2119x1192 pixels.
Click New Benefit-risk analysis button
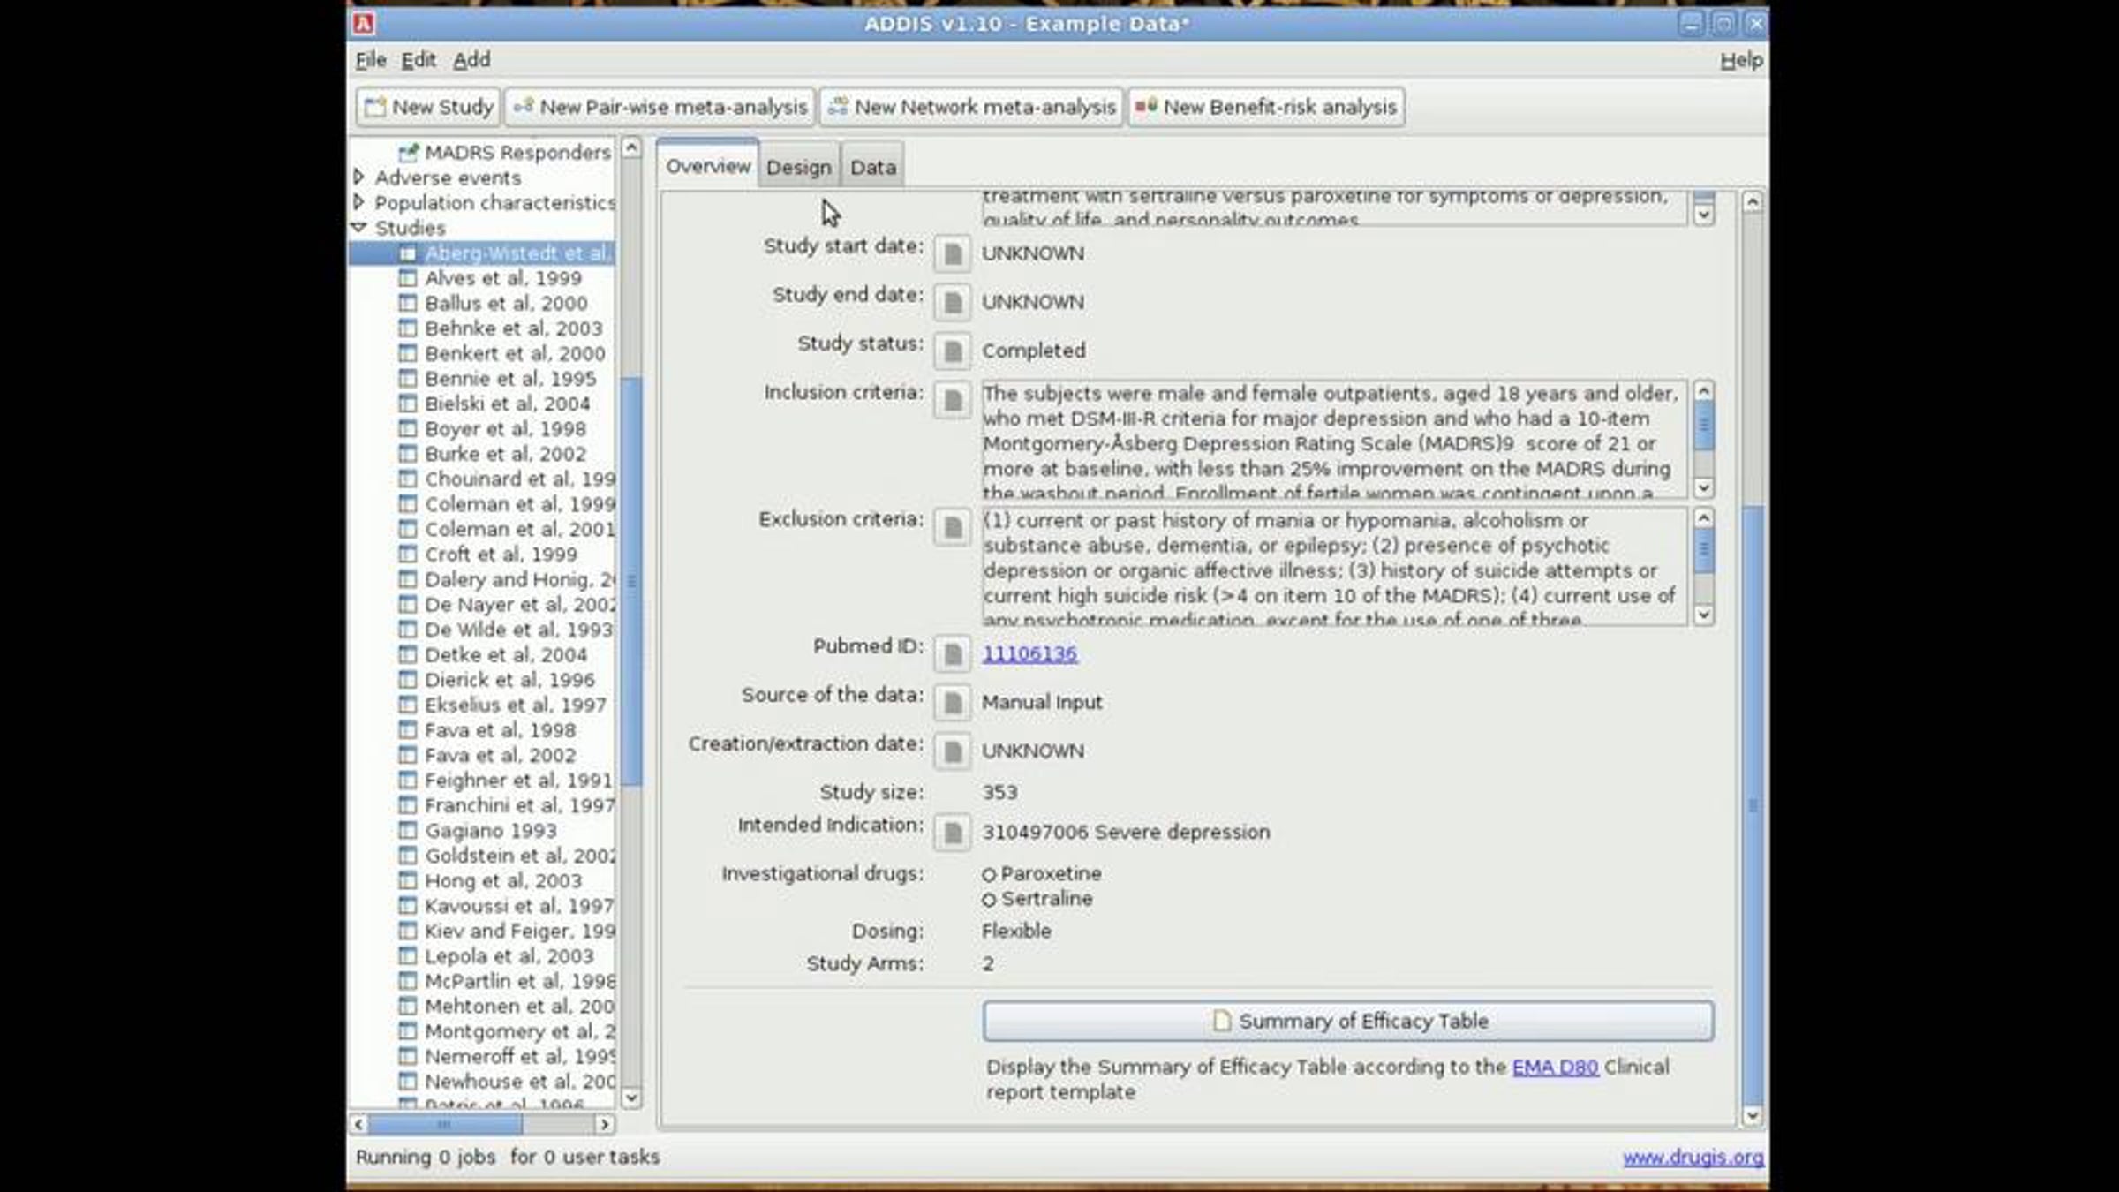(x=1266, y=107)
